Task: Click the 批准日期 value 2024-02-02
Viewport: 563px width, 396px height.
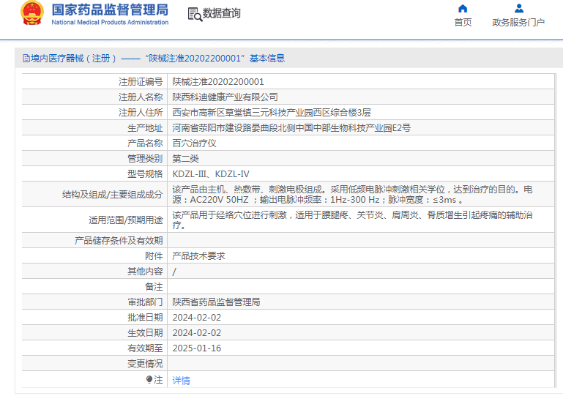Action: [197, 318]
